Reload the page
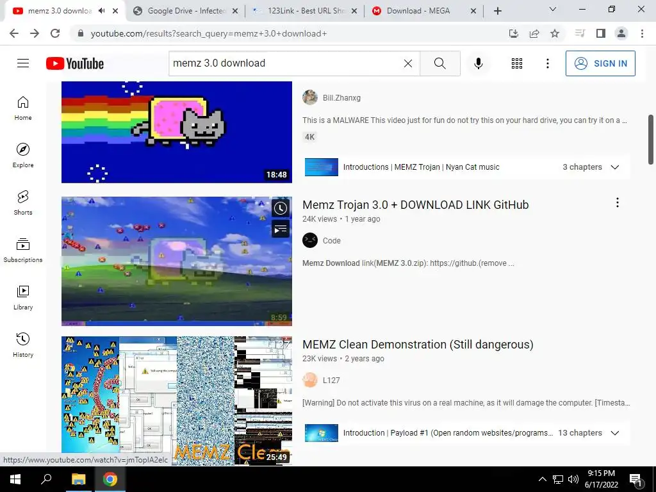Viewport: 656px width, 492px height. [x=55, y=33]
